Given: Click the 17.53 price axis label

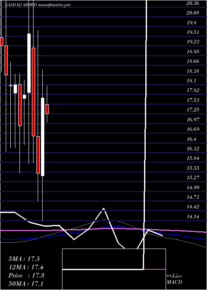Looking at the screenshot, I should tap(193, 100).
